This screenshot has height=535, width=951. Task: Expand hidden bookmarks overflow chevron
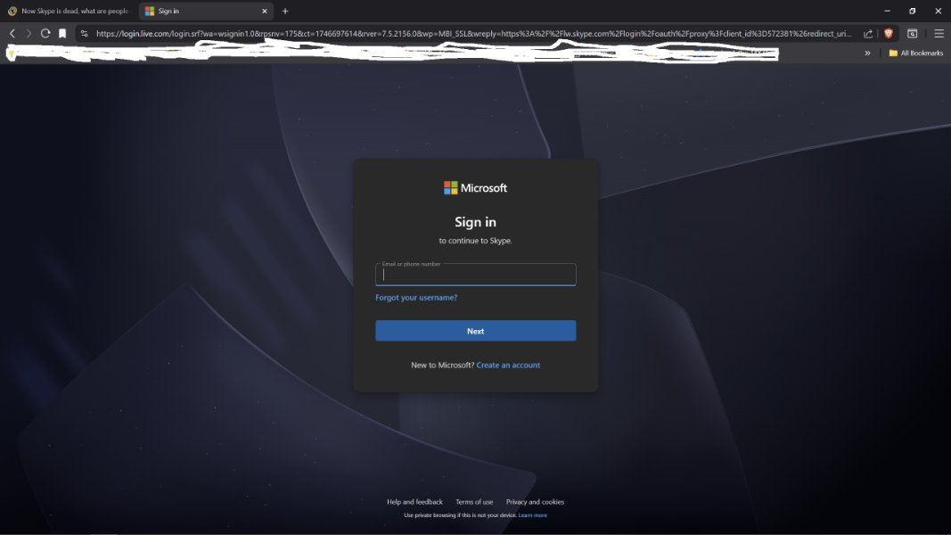867,53
